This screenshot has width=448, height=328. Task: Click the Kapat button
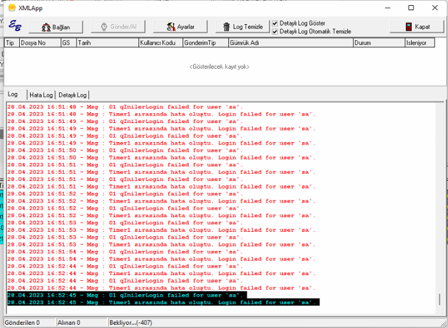click(417, 27)
